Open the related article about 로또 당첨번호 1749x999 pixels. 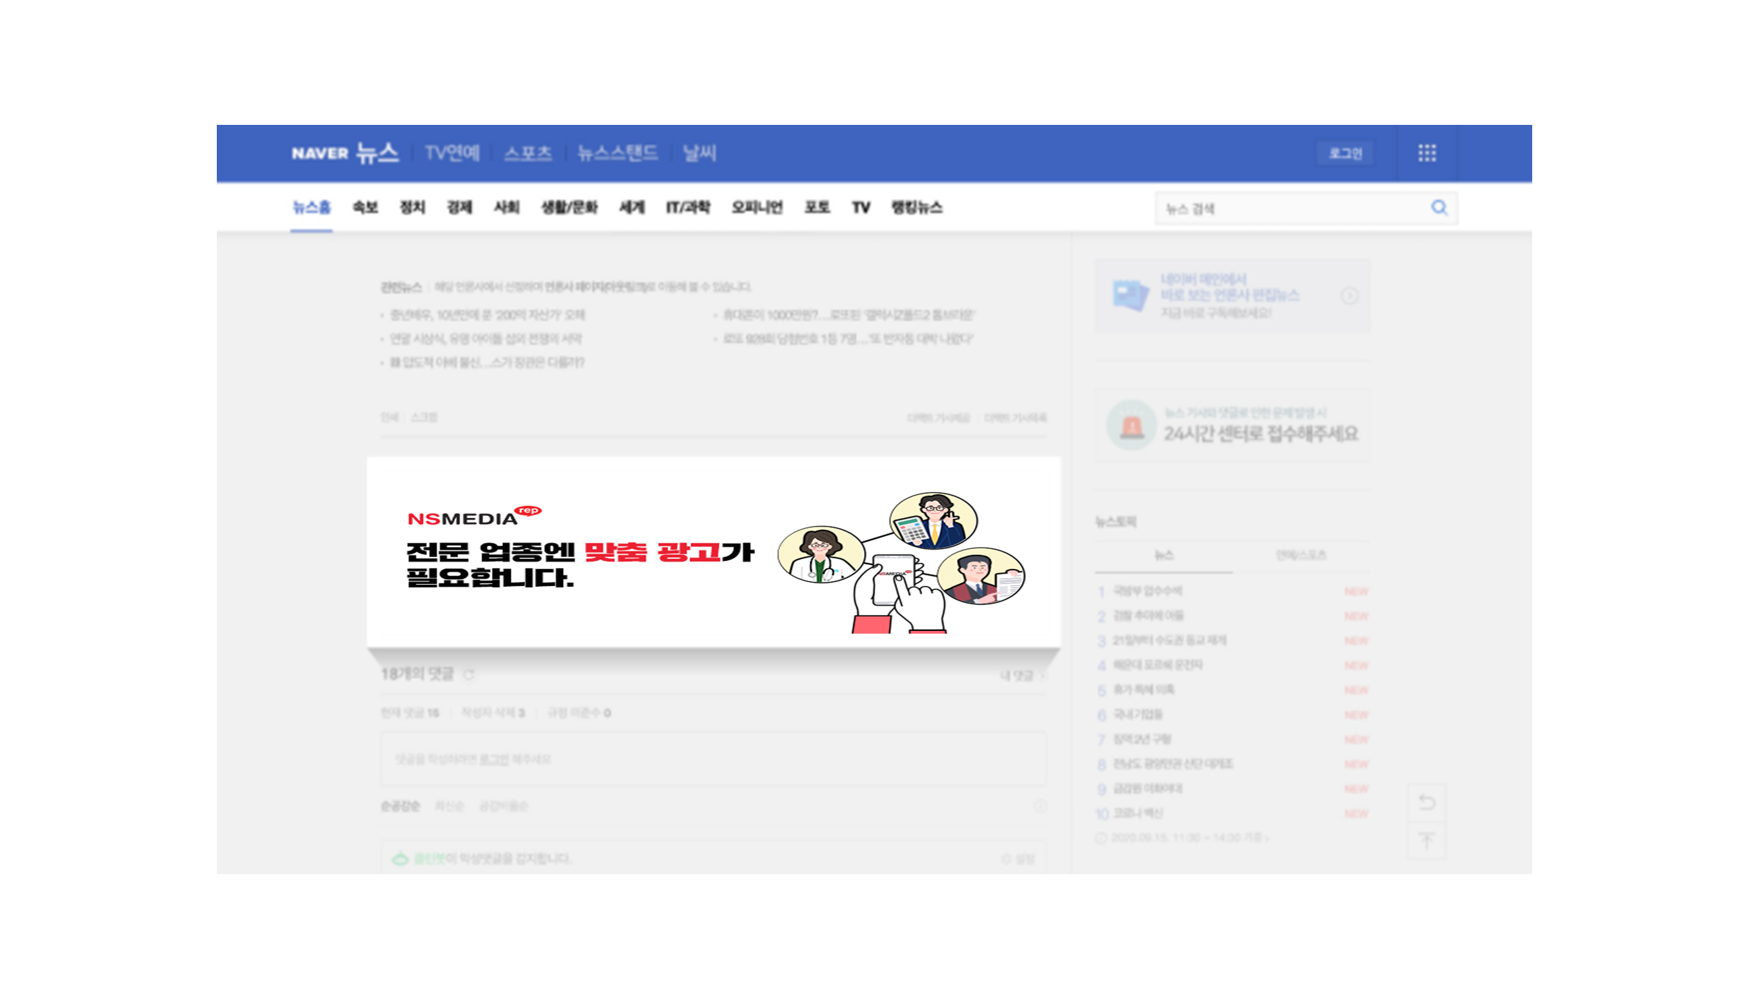(847, 339)
